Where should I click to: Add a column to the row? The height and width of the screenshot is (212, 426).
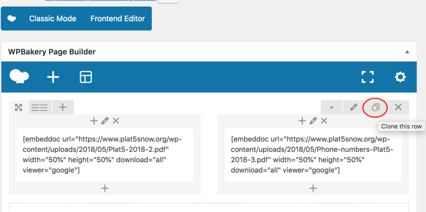[x=63, y=108]
